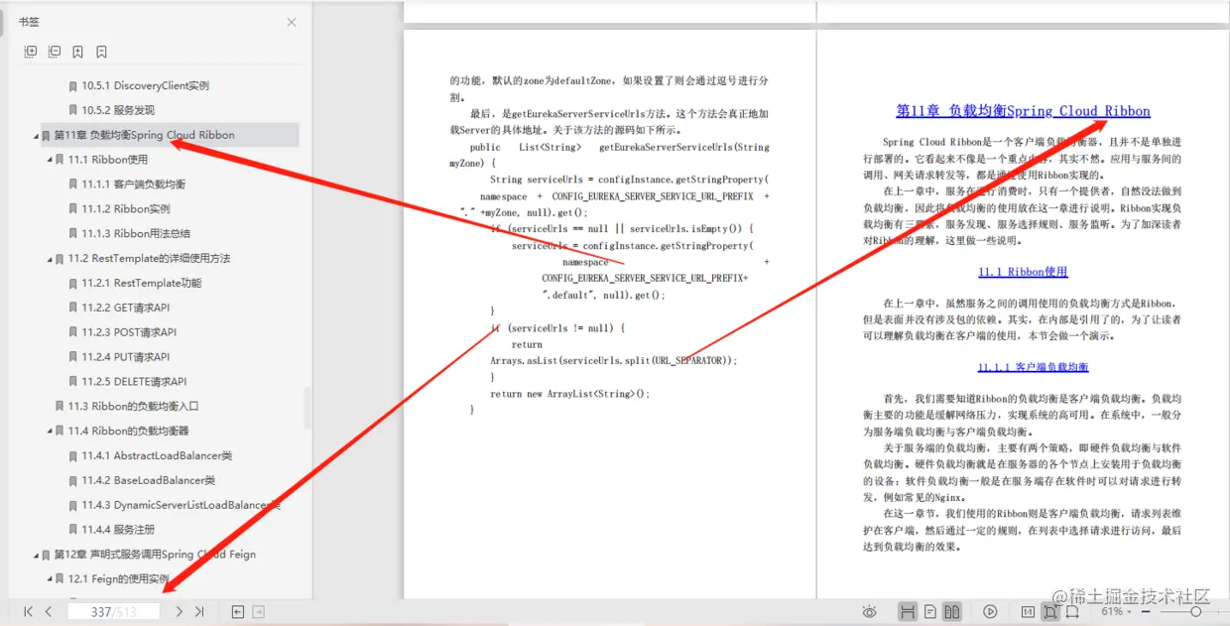Viewport: 1230px width, 626px height.
Task: Toggle eye-protection reading mode
Action: [869, 612]
